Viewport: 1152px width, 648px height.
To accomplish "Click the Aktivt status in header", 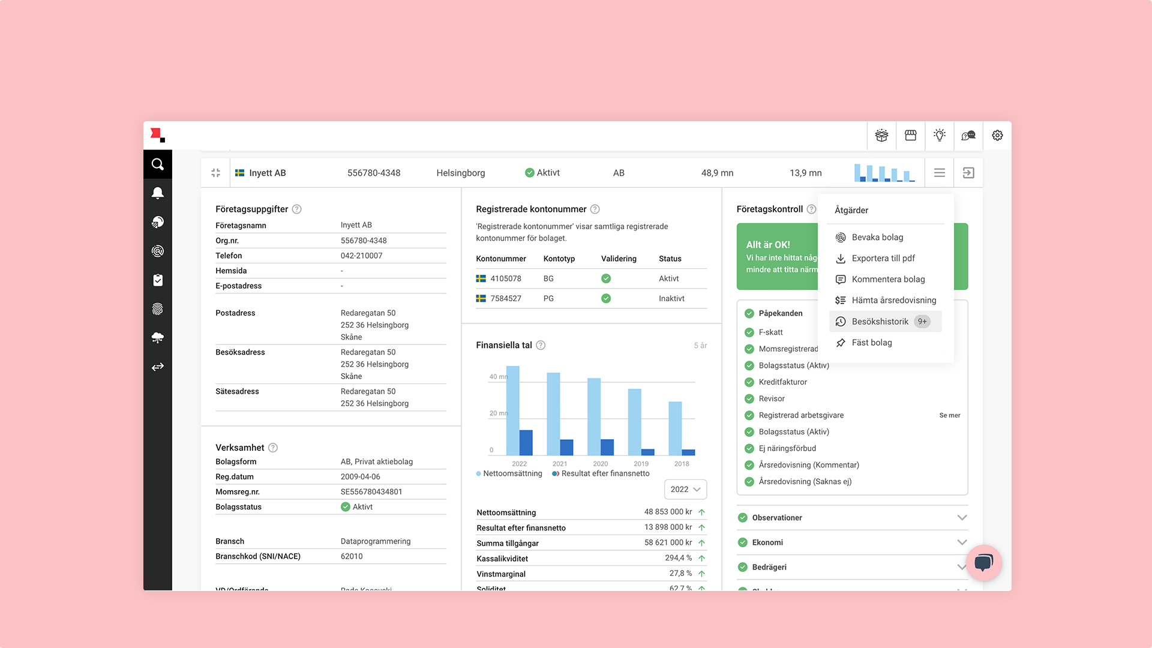I will point(542,173).
